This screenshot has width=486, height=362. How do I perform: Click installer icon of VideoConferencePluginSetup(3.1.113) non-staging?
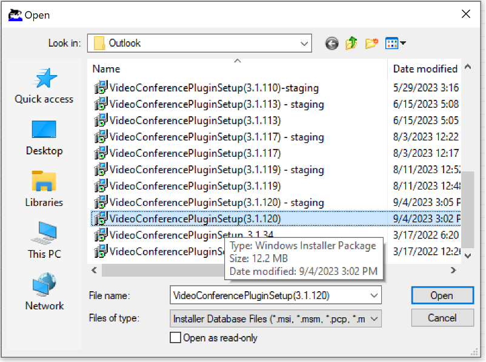(x=101, y=120)
